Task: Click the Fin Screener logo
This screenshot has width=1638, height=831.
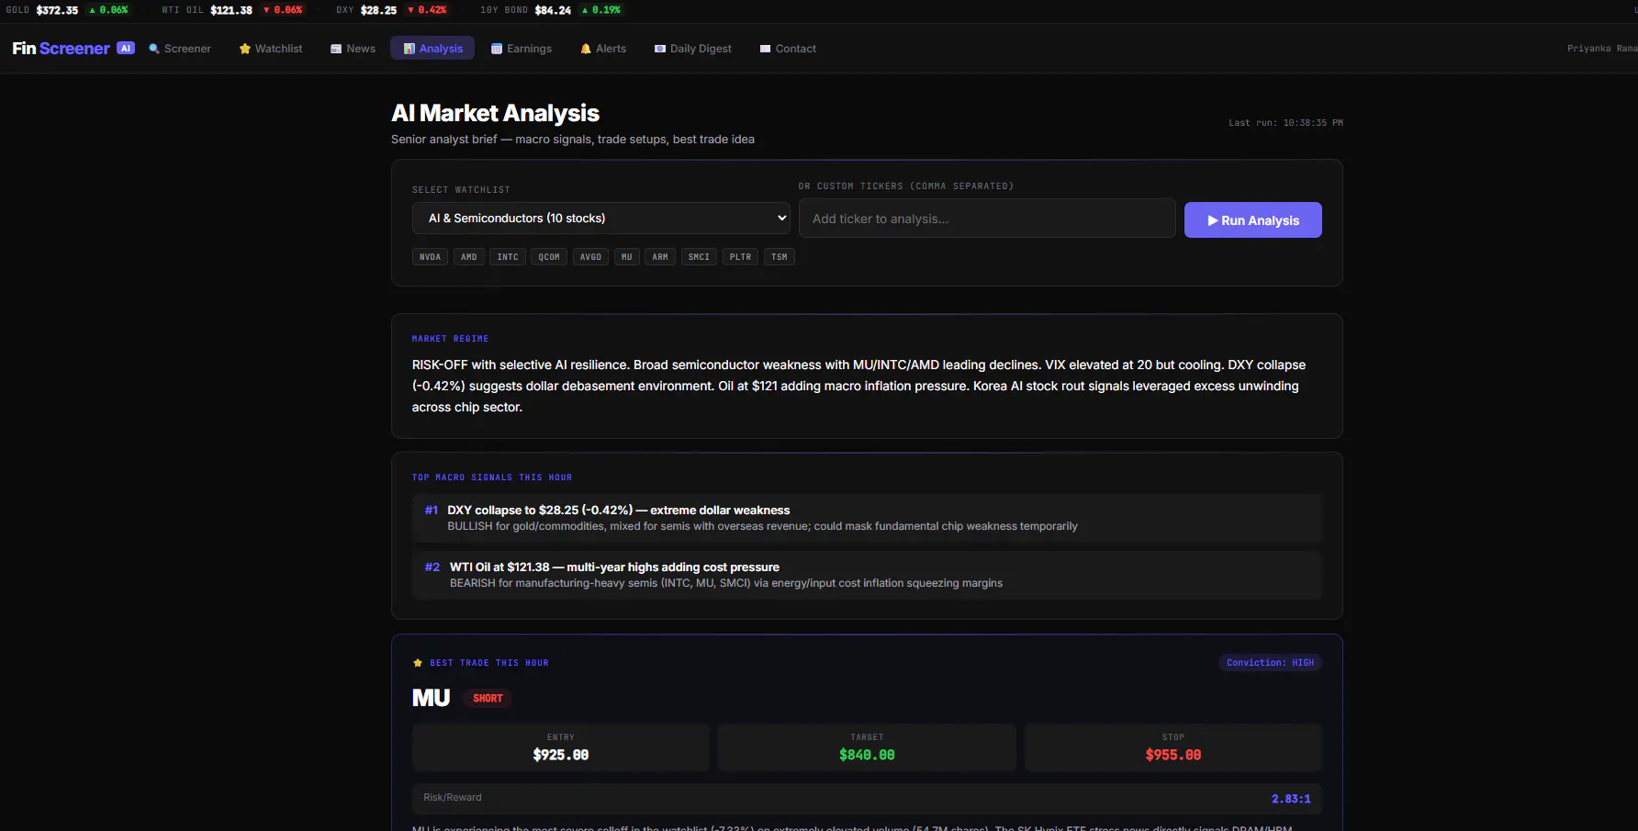Action: 61,49
